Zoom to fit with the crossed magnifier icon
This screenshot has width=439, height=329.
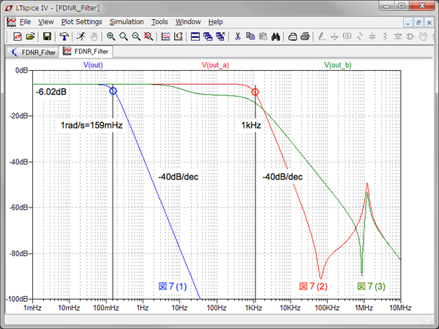[x=149, y=36]
